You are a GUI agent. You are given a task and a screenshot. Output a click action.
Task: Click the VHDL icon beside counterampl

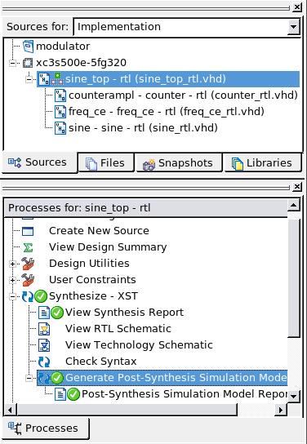[x=60, y=95]
